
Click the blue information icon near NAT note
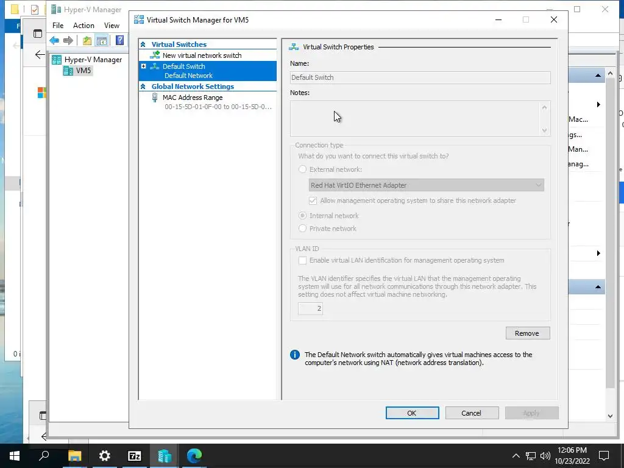click(x=295, y=355)
